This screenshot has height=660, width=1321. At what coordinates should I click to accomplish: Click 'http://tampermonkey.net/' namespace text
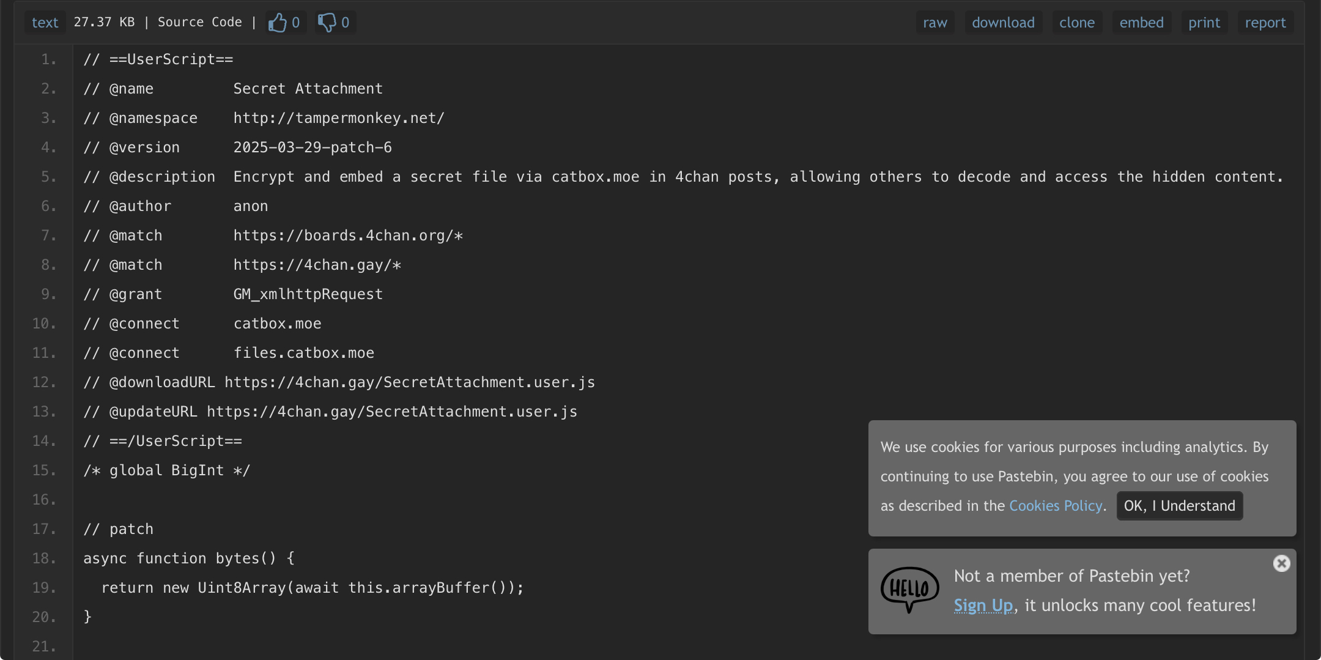[x=339, y=118]
